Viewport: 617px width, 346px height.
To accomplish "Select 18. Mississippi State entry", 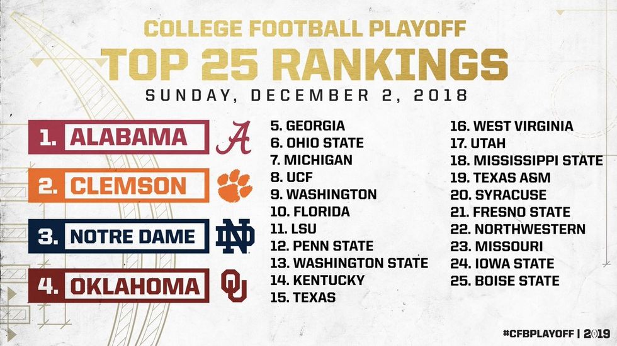I will pyautogui.click(x=526, y=161).
